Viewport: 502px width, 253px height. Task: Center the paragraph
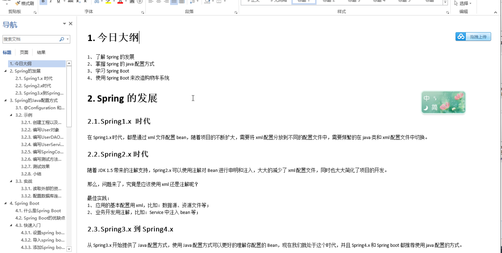point(159,1)
